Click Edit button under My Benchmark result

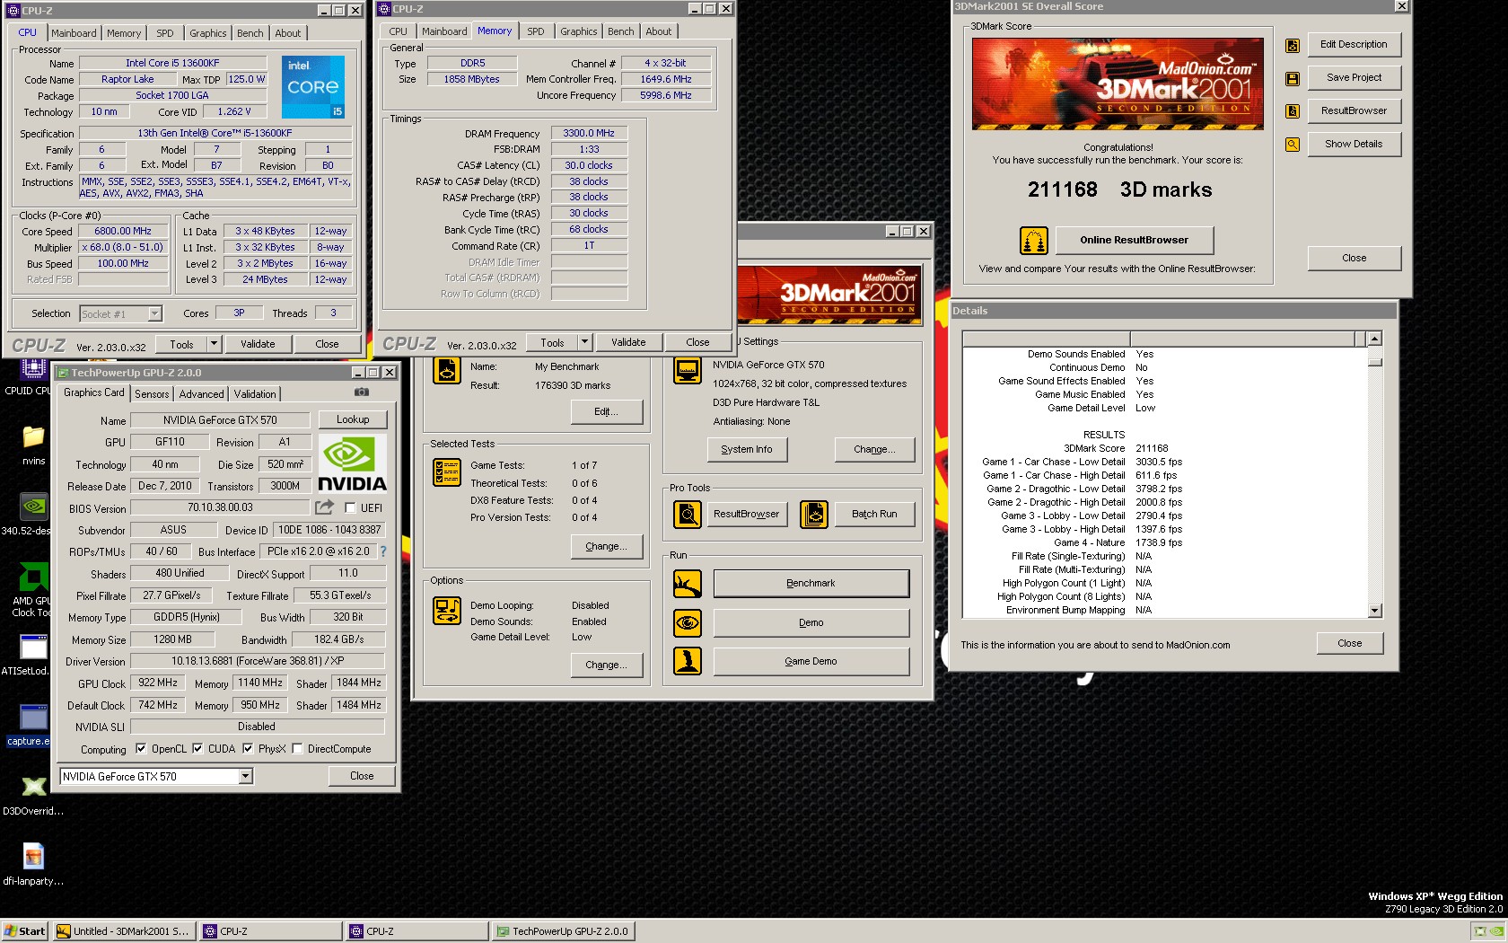(x=607, y=411)
